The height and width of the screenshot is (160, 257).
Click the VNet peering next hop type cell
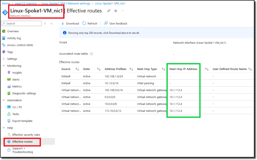[x=145, y=83]
